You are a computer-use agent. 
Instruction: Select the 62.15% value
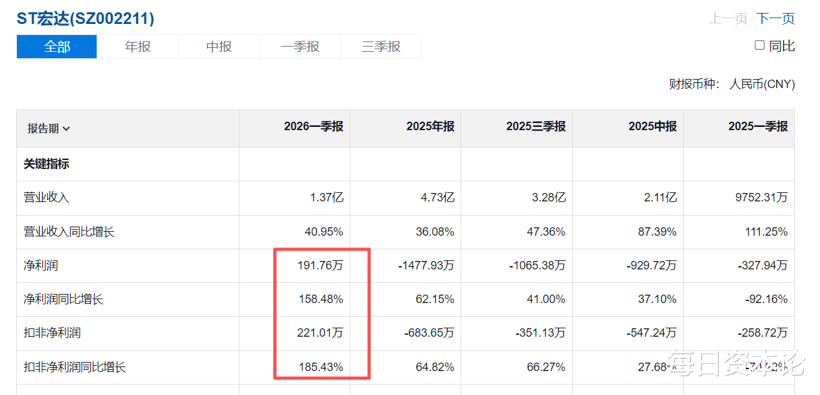(435, 299)
